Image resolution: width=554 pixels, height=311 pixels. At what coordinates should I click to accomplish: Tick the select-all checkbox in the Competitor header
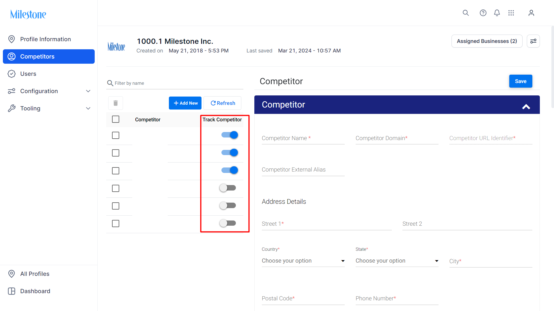(115, 119)
